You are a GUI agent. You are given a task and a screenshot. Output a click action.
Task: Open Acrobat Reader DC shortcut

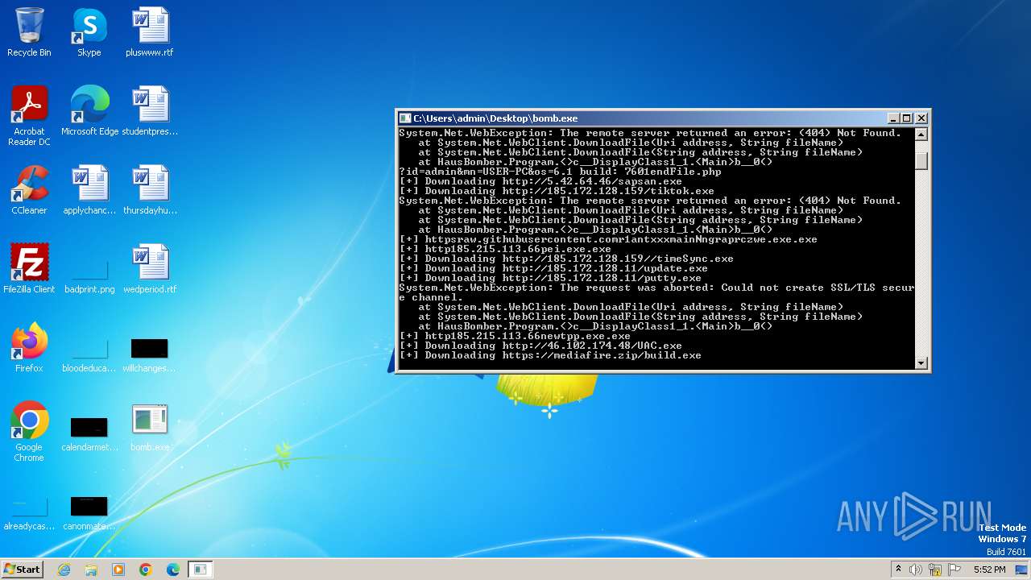(29, 117)
